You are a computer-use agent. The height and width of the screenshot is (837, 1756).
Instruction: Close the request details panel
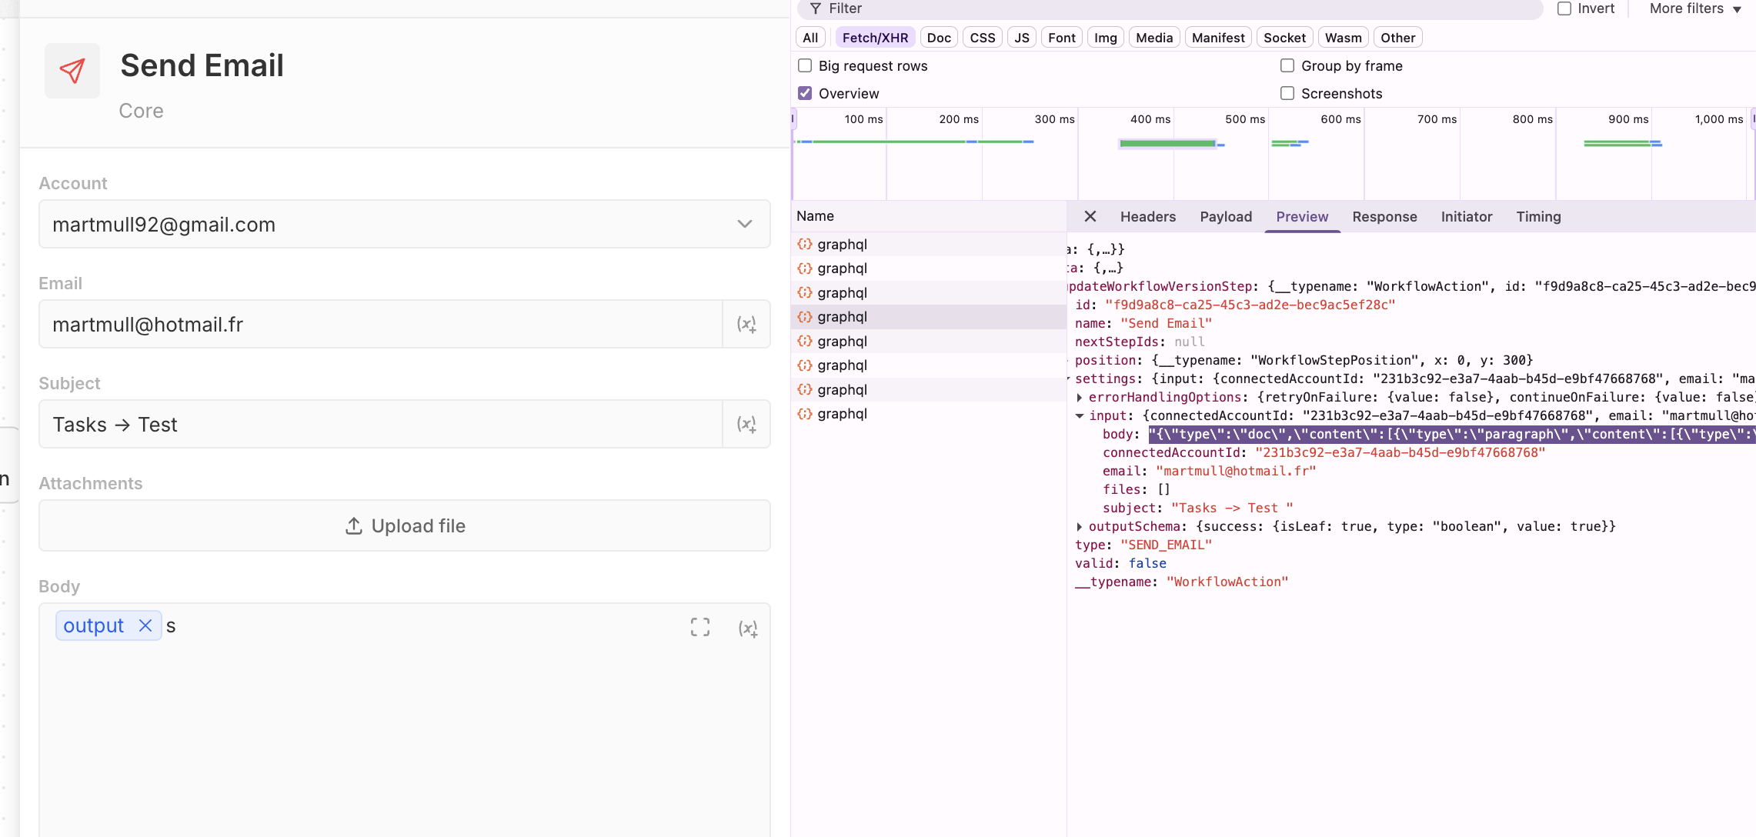[x=1090, y=216]
